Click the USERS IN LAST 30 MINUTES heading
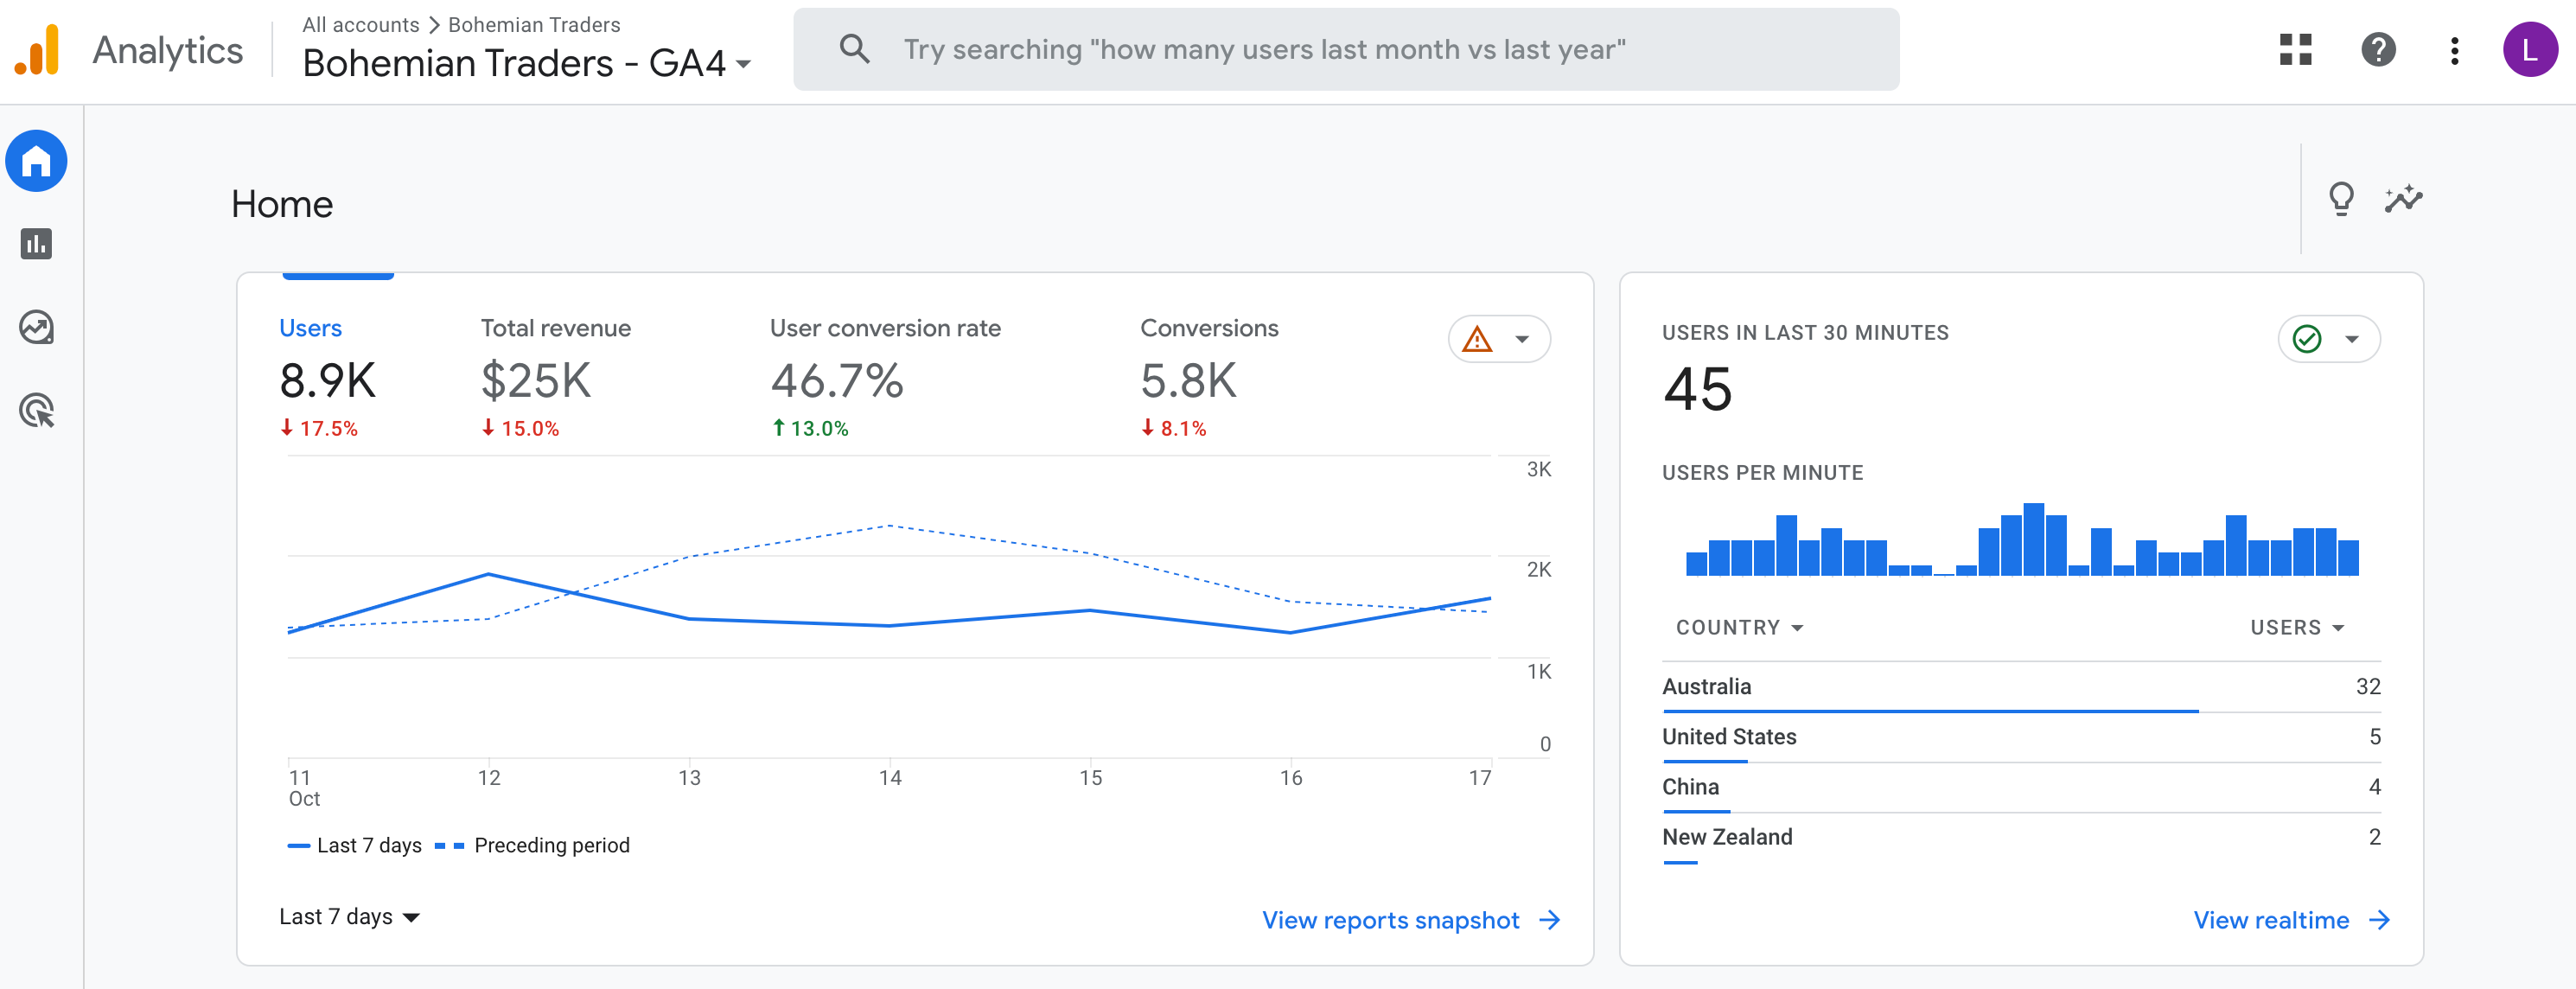The image size is (2576, 989). (x=1805, y=333)
